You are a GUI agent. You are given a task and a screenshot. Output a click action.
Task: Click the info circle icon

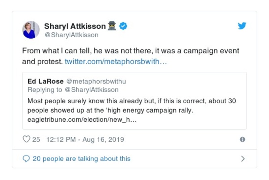point(242,140)
